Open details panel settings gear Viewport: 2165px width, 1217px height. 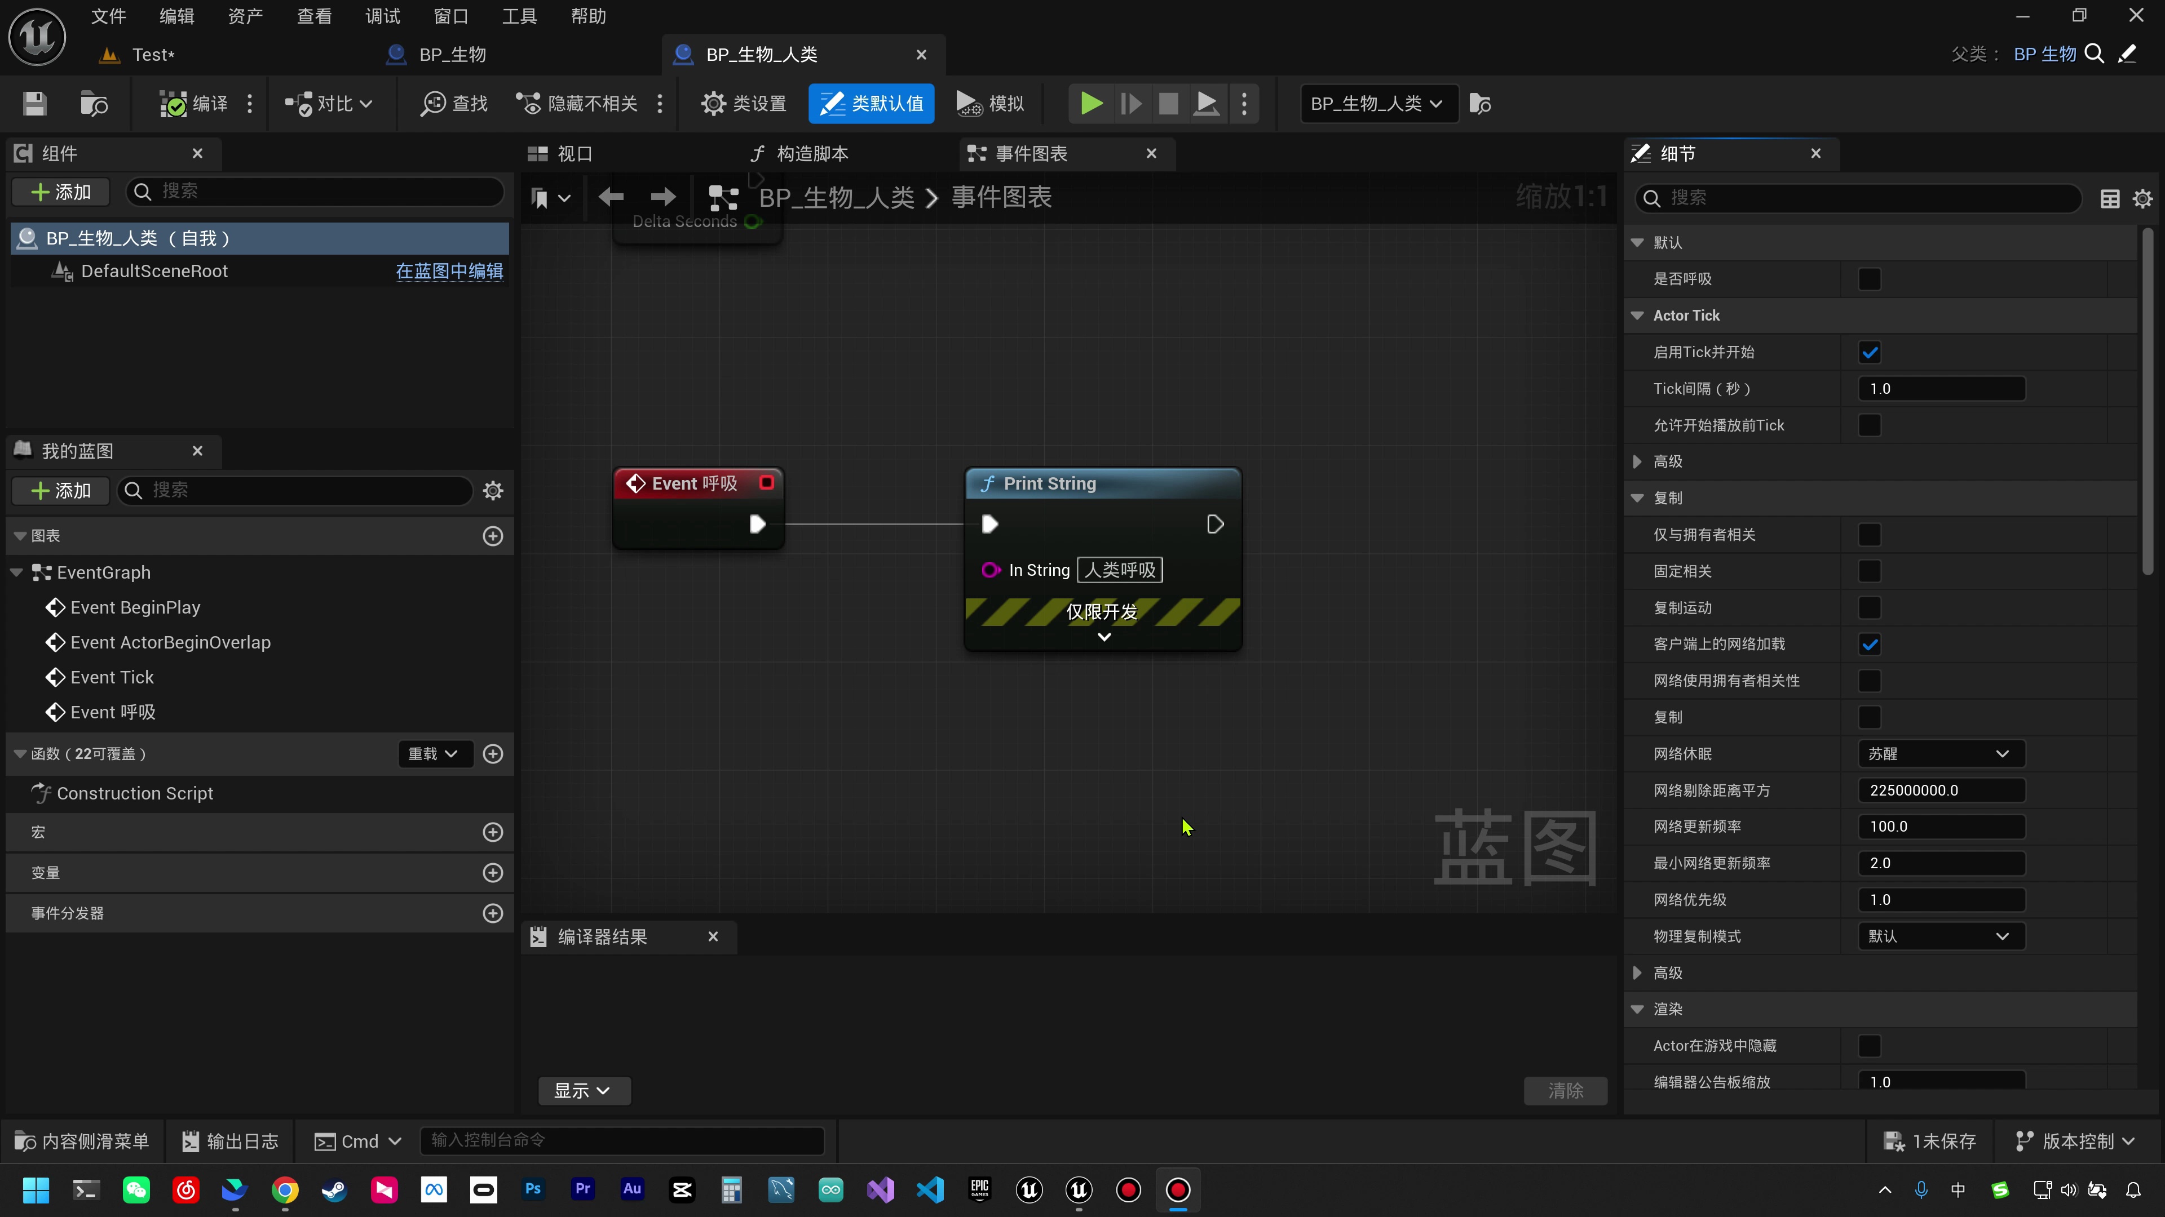2143,198
